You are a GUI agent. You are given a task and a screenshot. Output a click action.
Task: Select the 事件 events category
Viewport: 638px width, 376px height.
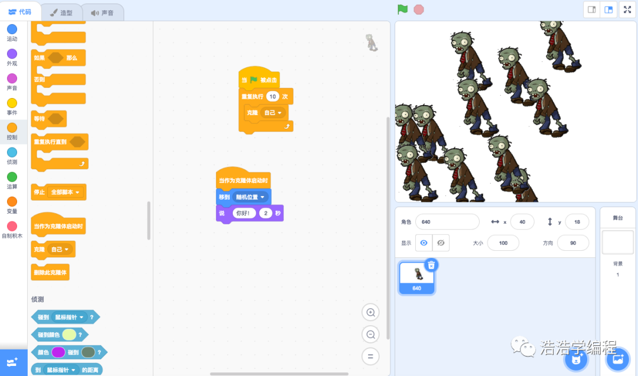coord(12,107)
